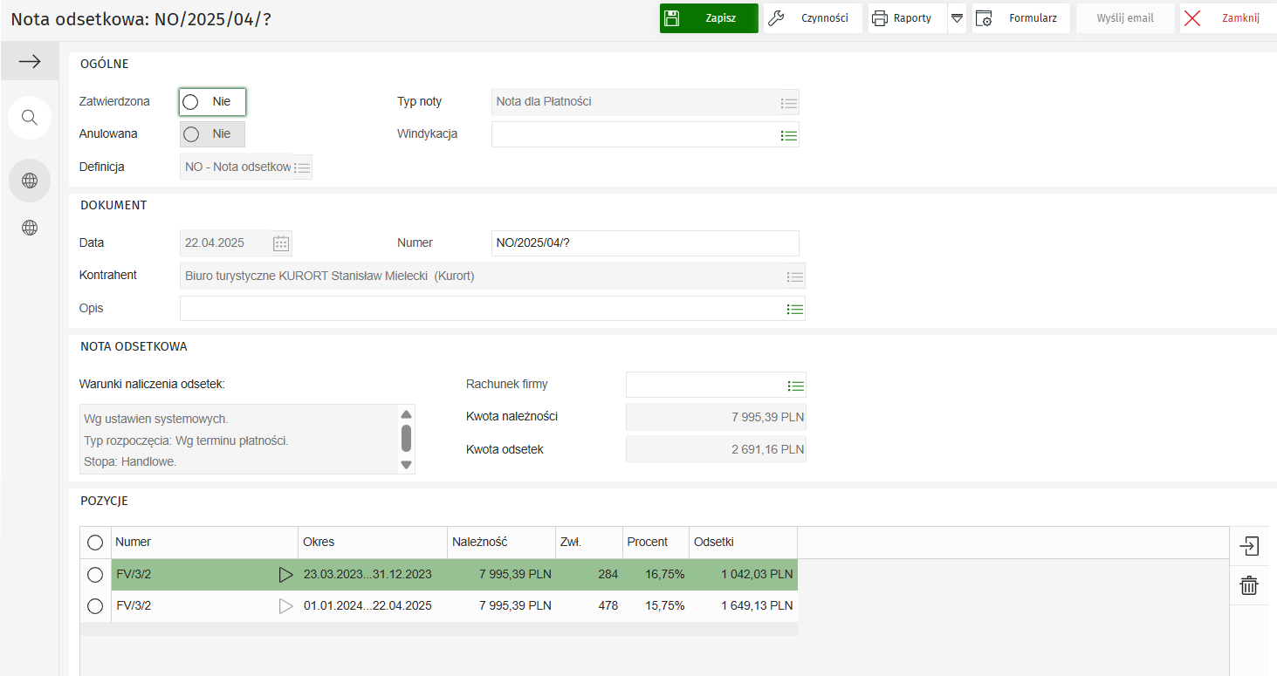Save the note with Zapisz
The height and width of the screenshot is (676, 1277).
(709, 18)
